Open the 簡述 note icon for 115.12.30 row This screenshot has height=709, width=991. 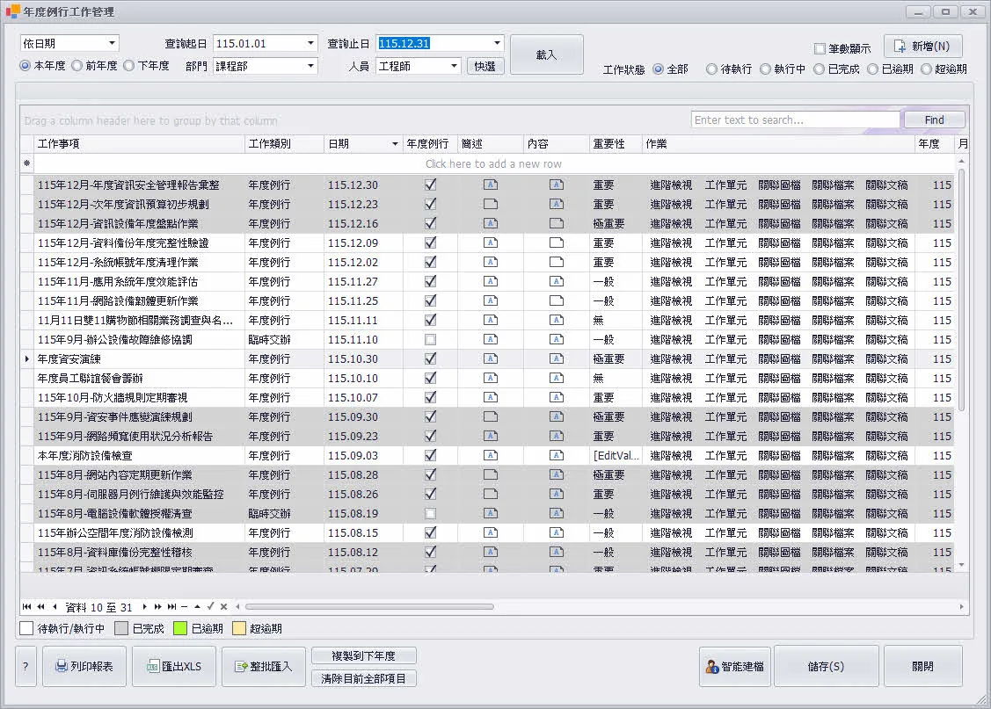[x=491, y=185]
